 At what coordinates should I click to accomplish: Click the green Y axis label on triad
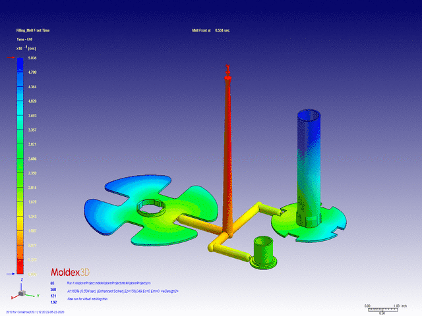pyautogui.click(x=38, y=296)
